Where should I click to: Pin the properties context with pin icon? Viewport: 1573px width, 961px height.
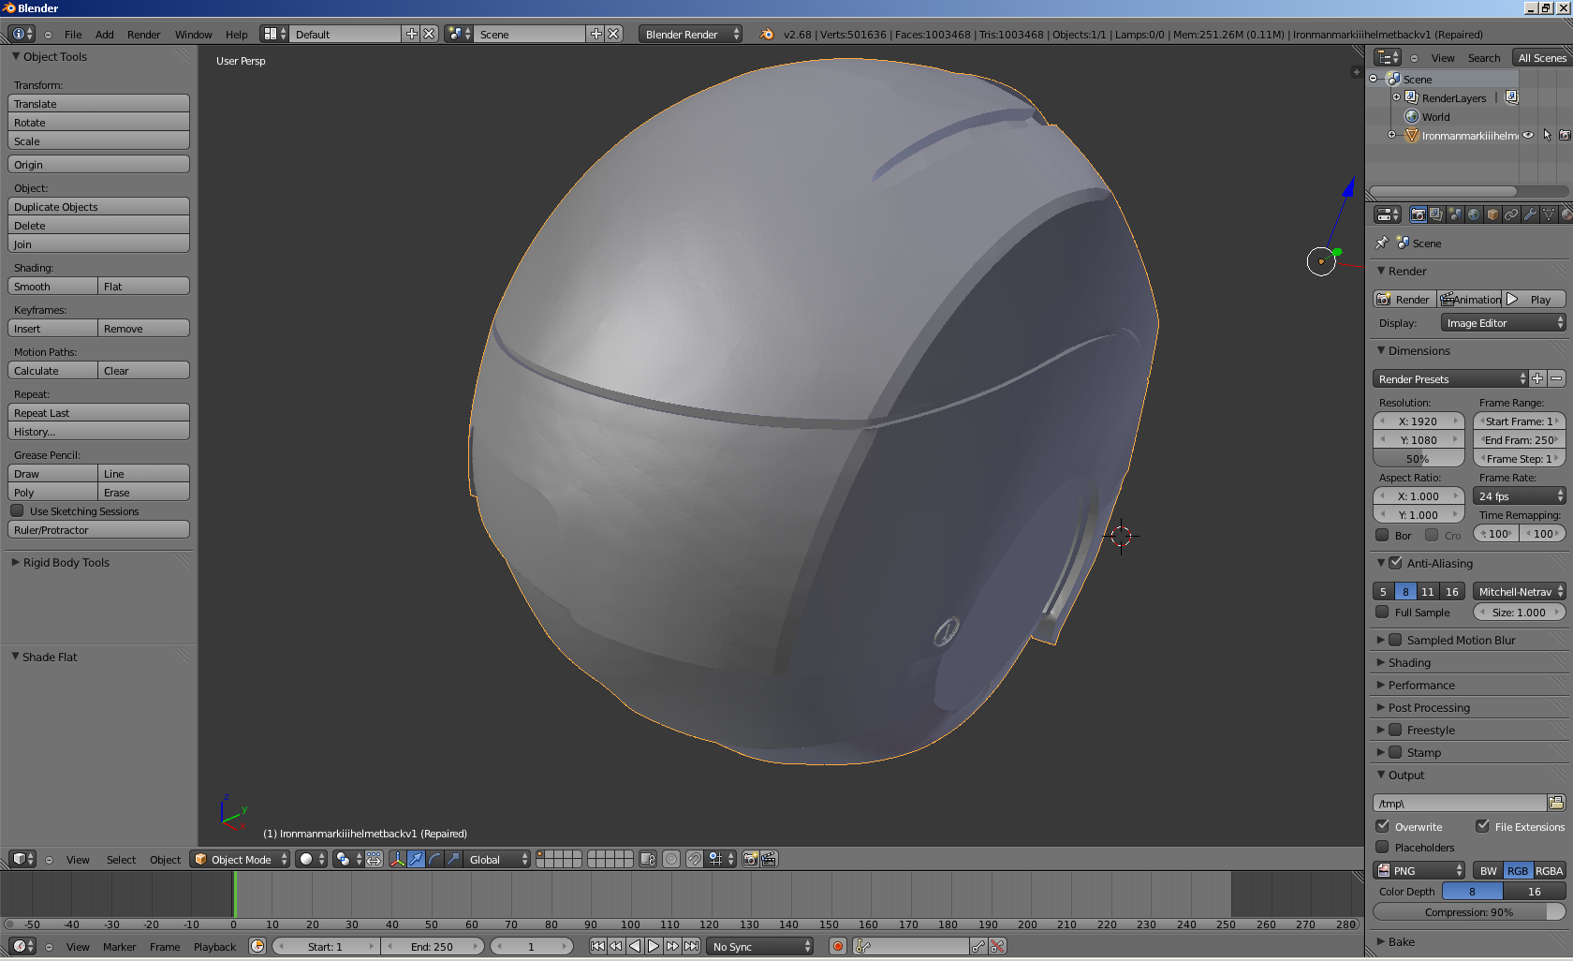coord(1382,243)
